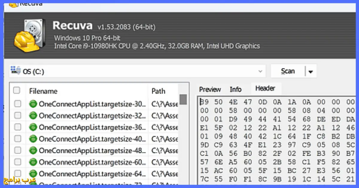This screenshot has width=359, height=188.
Task: Check the box for OneConnectAppList.targetsize-60
Action: pos(18,162)
